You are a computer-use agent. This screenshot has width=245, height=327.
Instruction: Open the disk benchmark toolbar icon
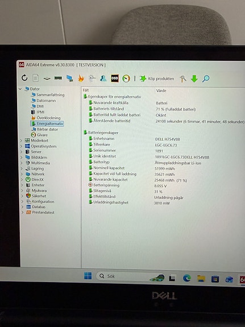47,78
